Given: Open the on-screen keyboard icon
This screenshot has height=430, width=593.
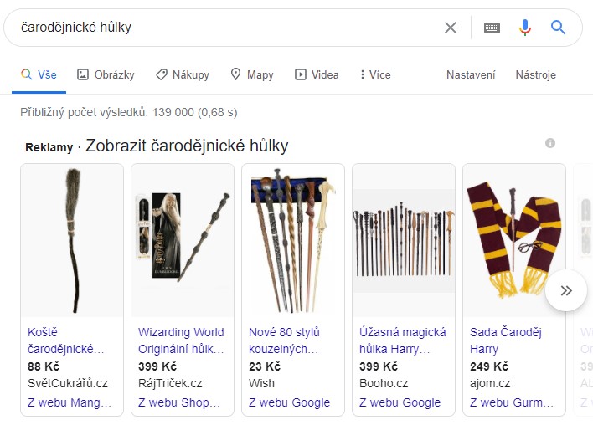Looking at the screenshot, I should click(x=492, y=28).
